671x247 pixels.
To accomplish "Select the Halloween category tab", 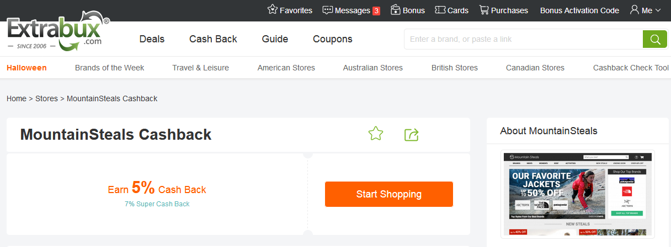I will (26, 68).
